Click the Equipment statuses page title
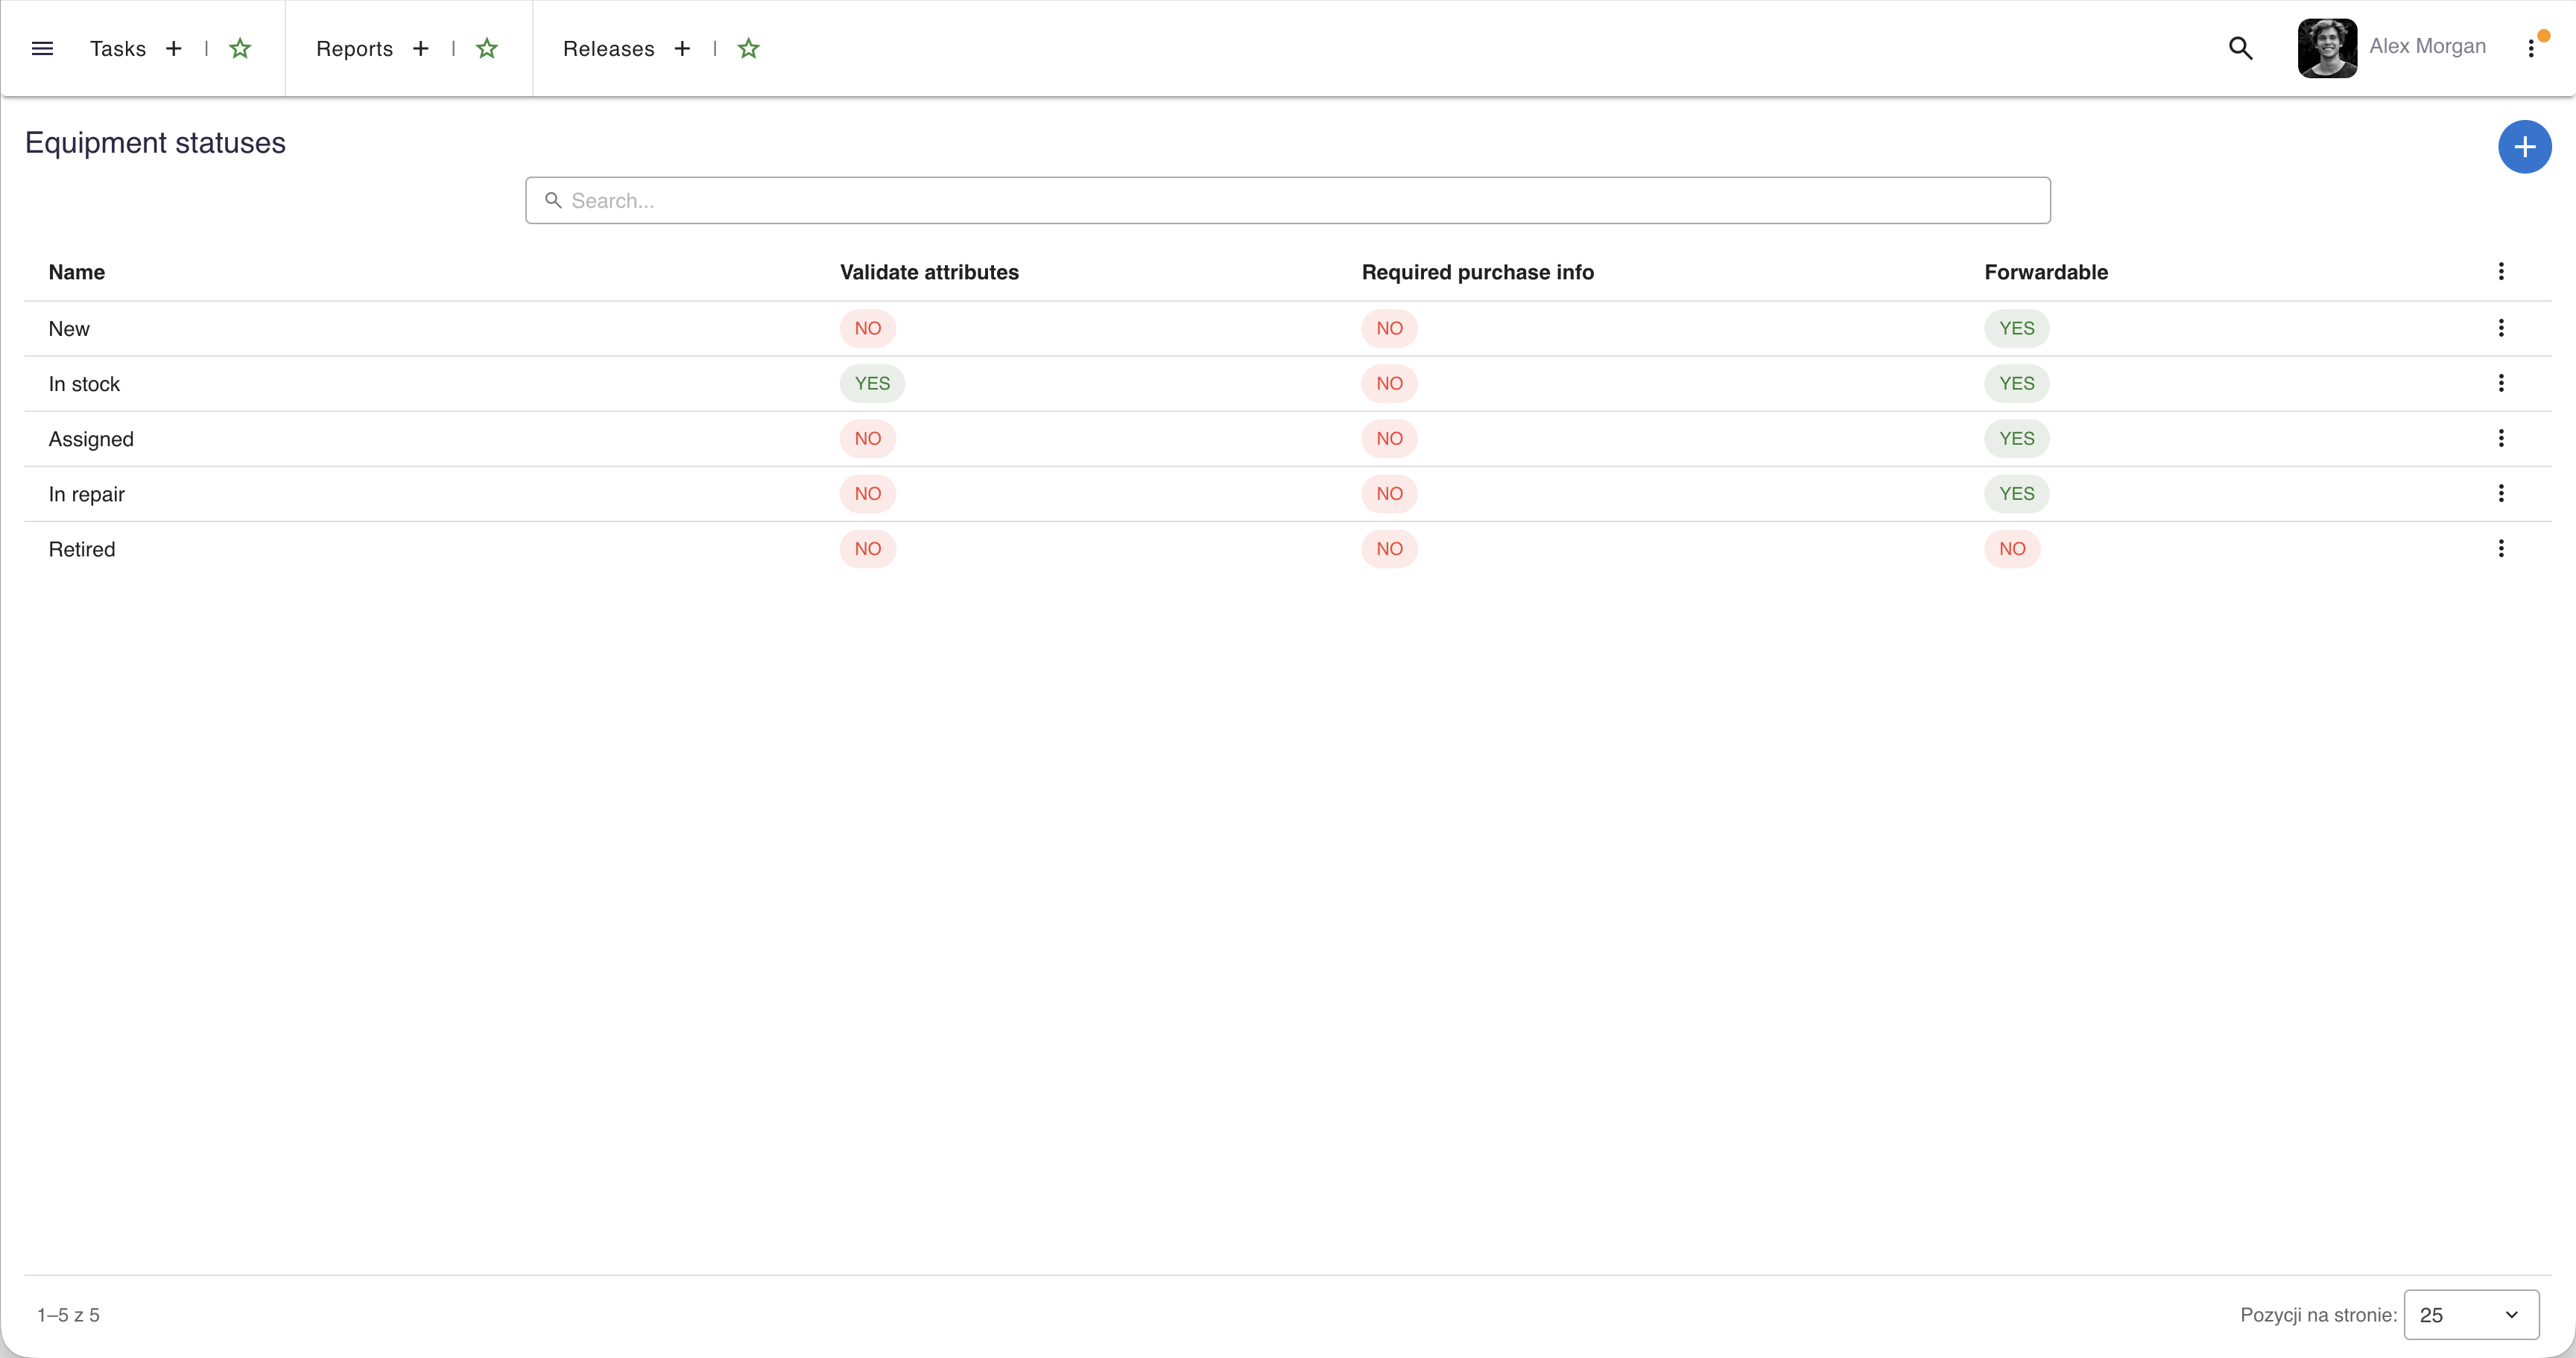 click(x=155, y=143)
